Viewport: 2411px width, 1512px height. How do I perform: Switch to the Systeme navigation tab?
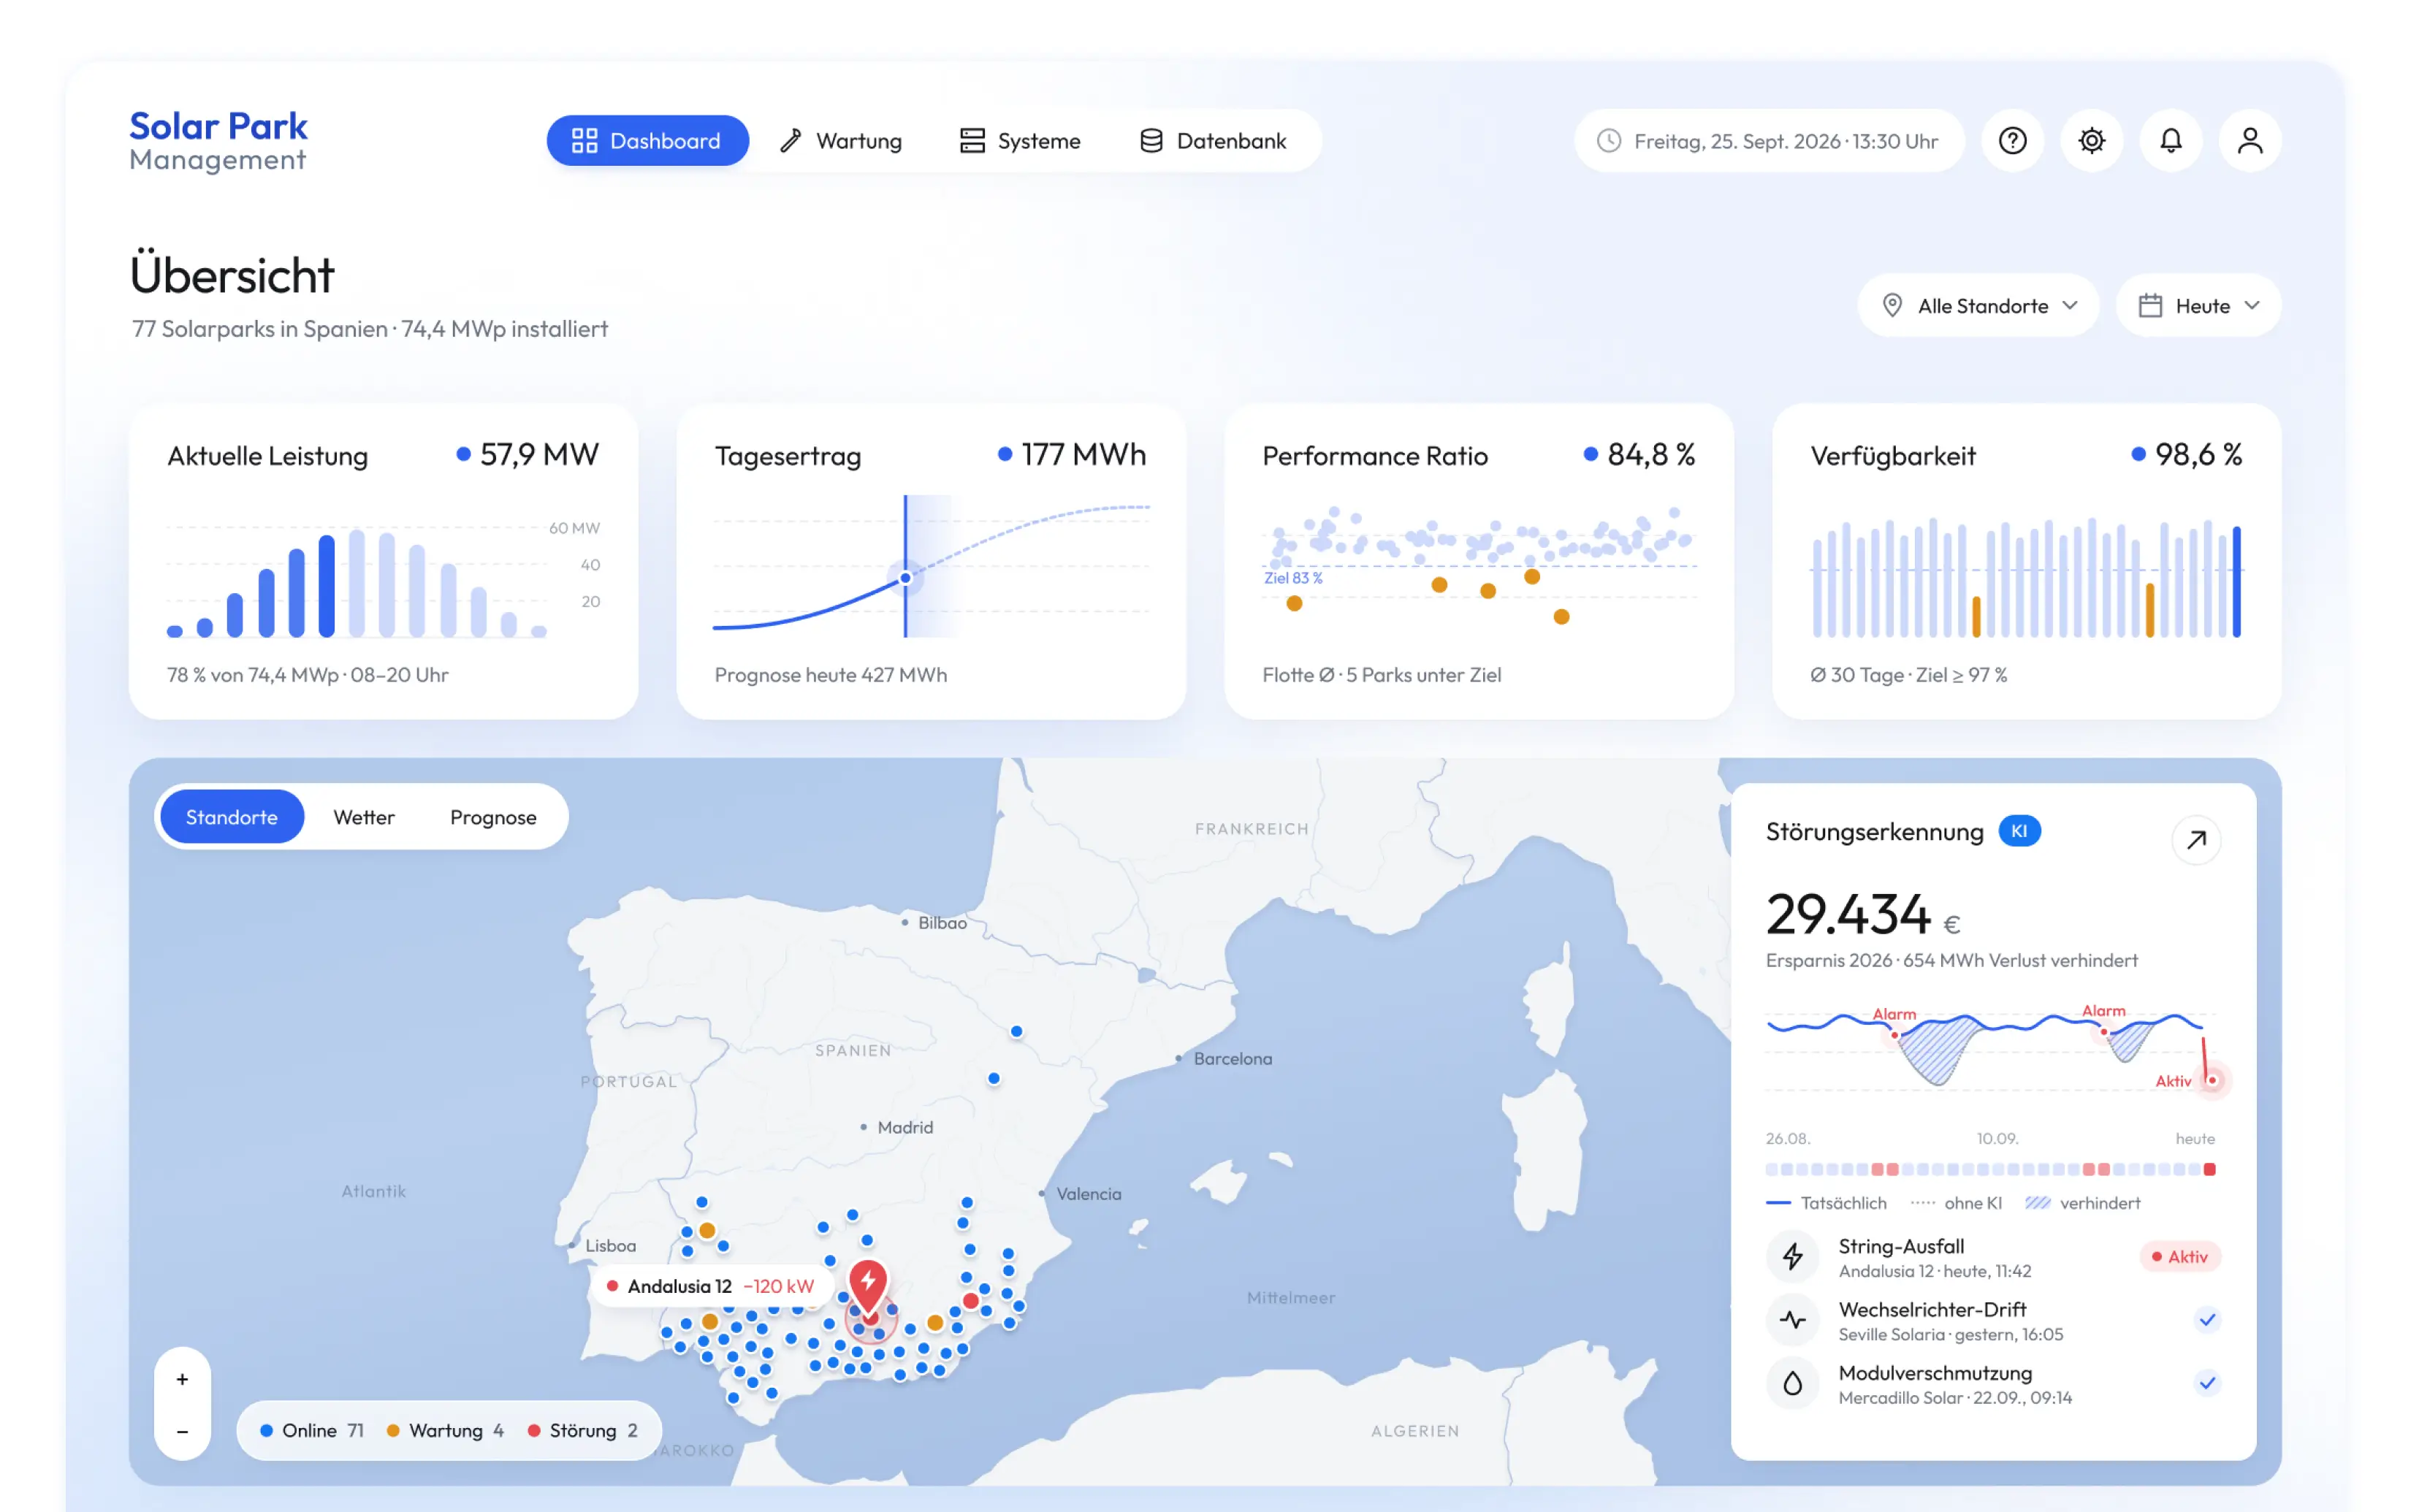(x=1019, y=141)
